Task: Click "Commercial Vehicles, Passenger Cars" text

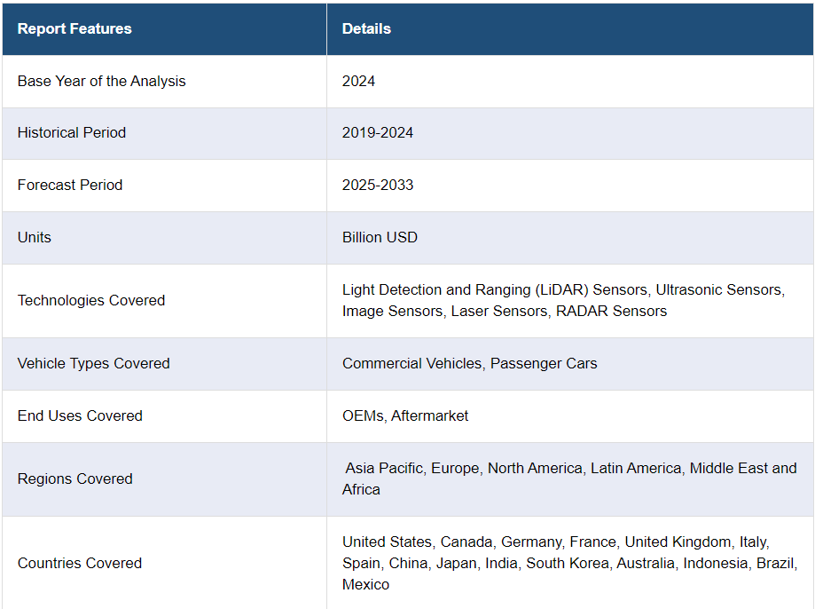Action: point(469,363)
